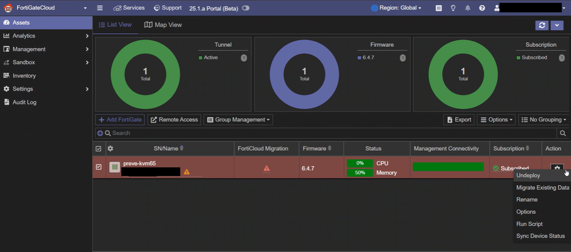Viewport: 571px width, 252px height.
Task: Open the Support menu
Action: [168, 8]
